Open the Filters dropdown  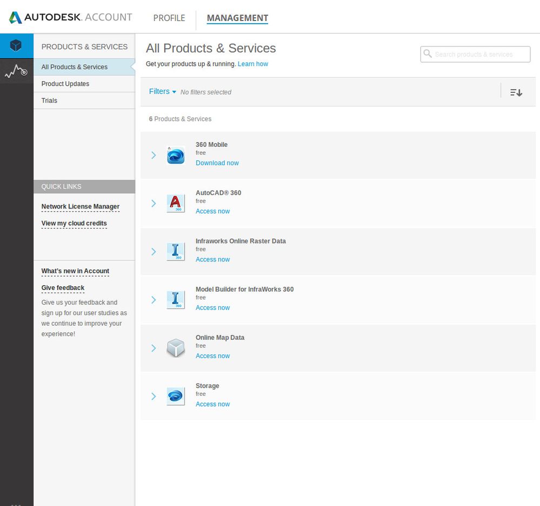click(163, 91)
